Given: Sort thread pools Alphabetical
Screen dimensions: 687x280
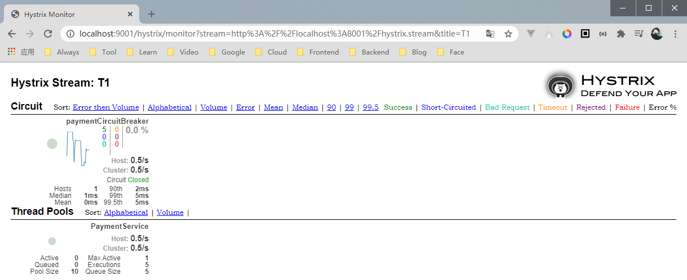Looking at the screenshot, I should 126,213.
